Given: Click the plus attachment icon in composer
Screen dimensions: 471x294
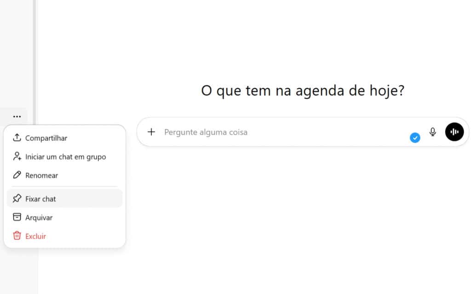Looking at the screenshot, I should coord(151,132).
